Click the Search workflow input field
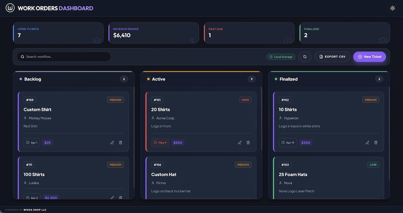This screenshot has width=403, height=213. [64, 57]
